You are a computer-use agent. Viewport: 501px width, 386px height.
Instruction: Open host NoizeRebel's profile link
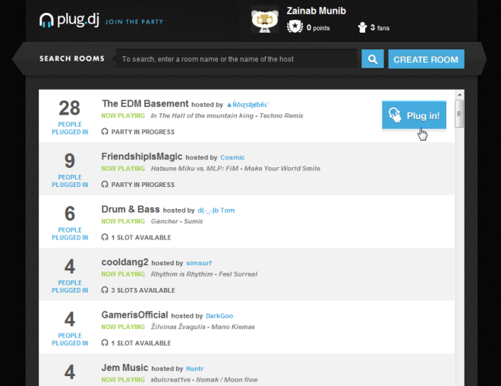pyautogui.click(x=248, y=105)
